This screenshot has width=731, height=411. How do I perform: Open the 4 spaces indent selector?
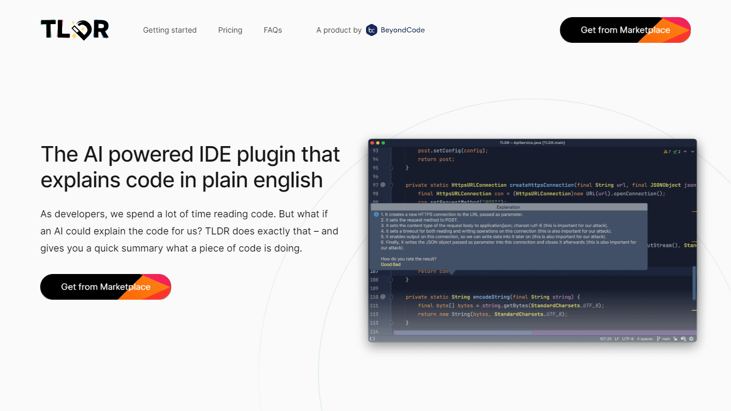tap(645, 339)
